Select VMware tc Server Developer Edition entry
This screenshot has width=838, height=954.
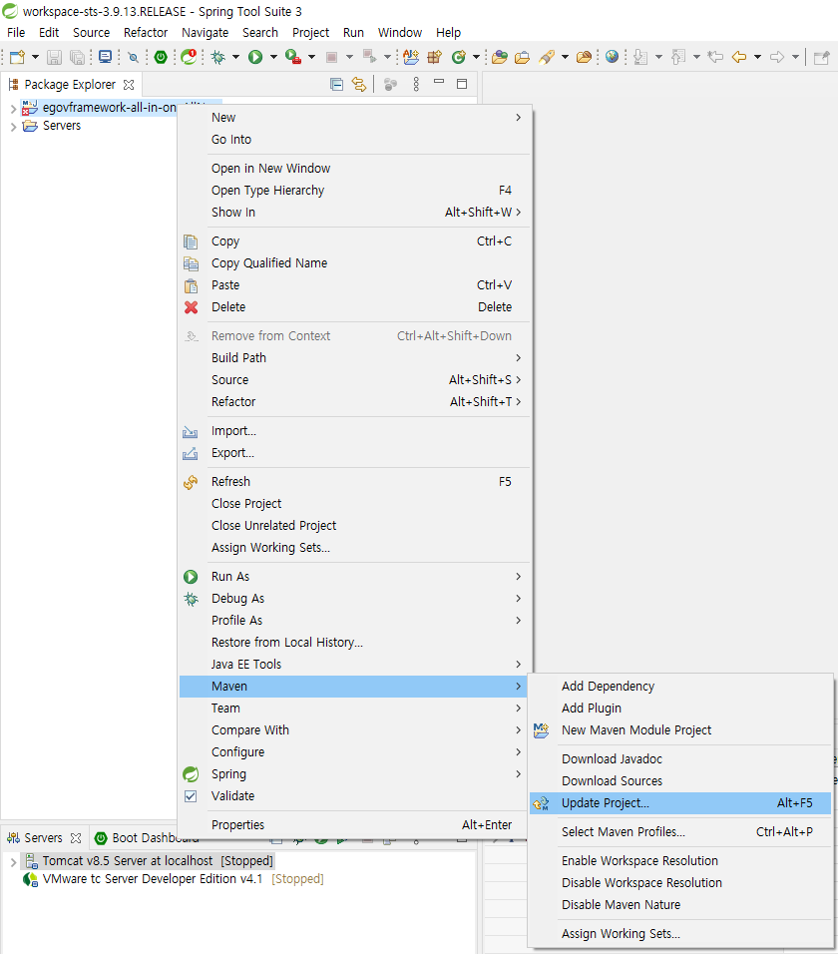(x=152, y=879)
